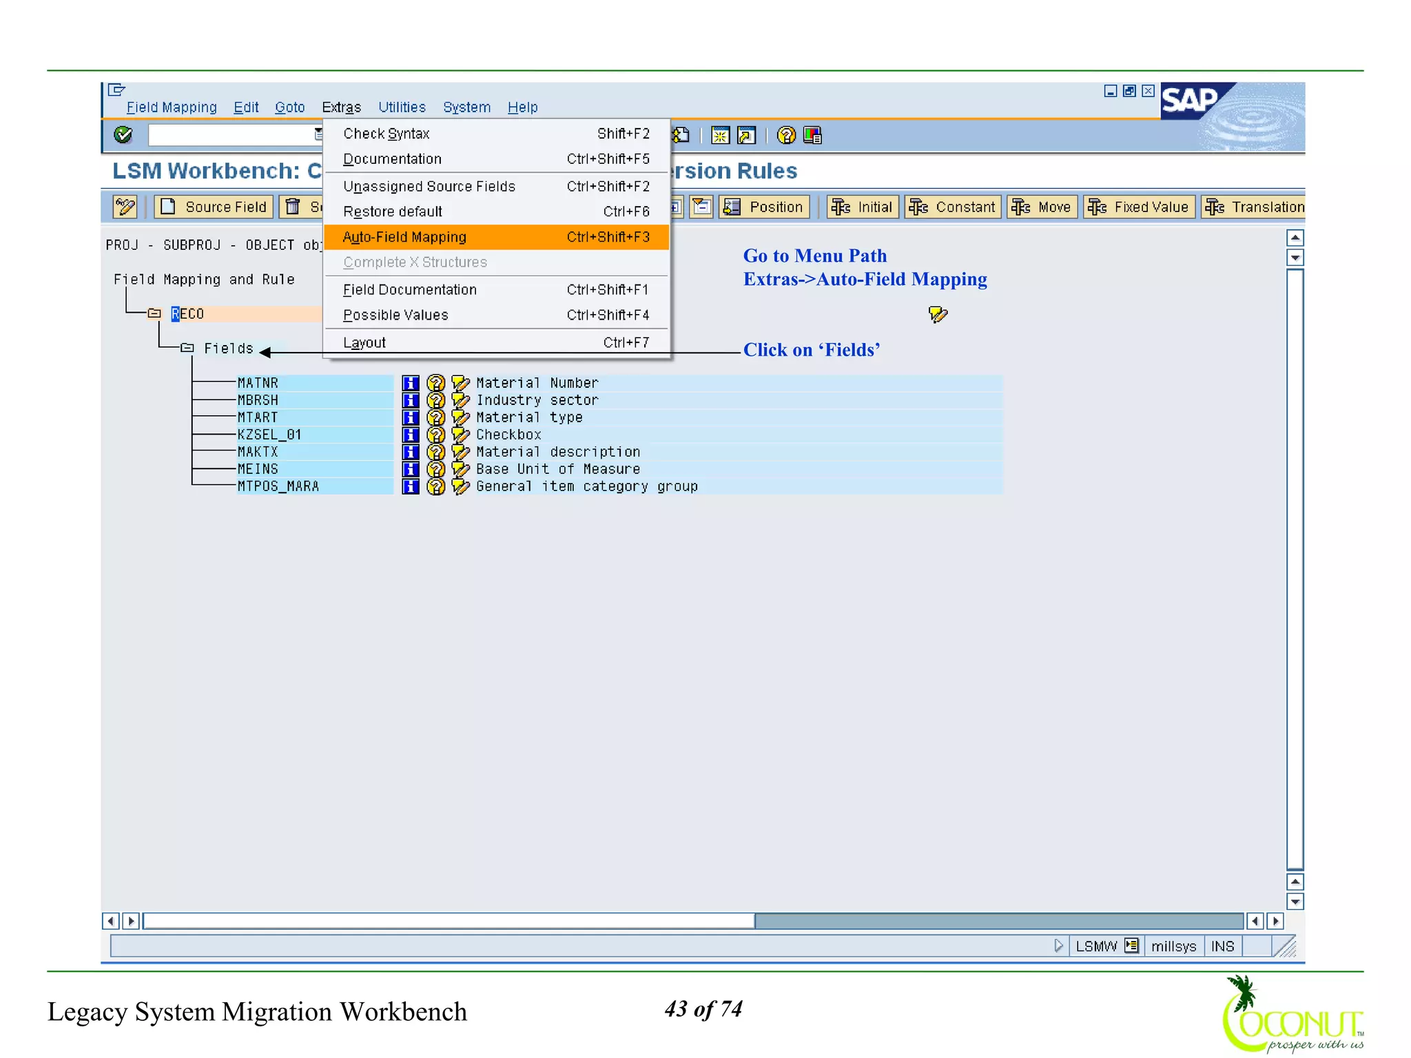Click help icon for MATNR row
Image resolution: width=1411 pixels, height=1058 pixels.
pos(435,383)
